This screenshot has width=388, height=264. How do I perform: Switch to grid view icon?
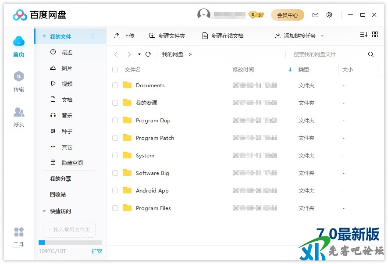375,35
